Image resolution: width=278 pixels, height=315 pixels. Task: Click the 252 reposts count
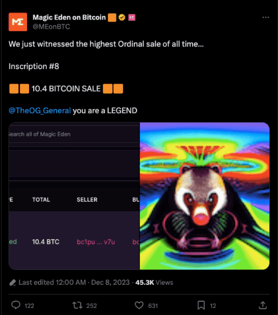(91, 306)
